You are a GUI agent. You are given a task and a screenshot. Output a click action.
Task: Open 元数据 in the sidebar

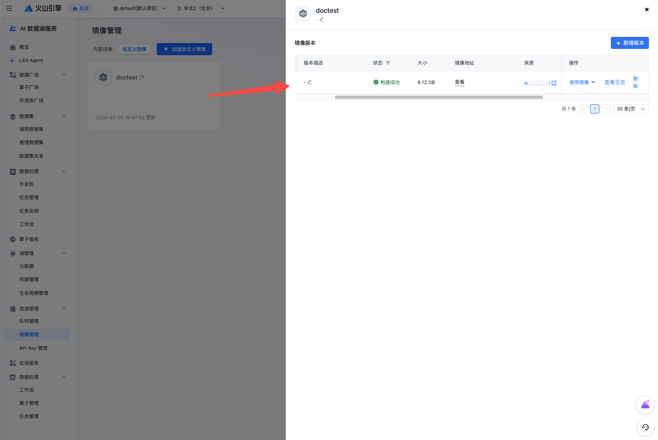pos(26,266)
